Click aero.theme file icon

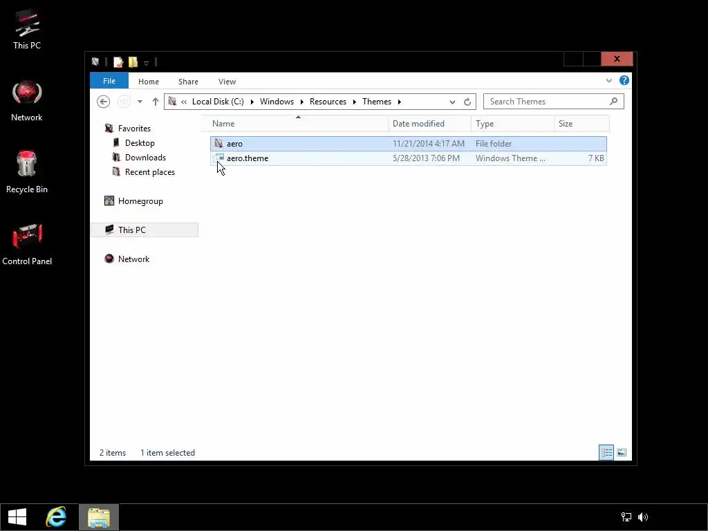219,158
